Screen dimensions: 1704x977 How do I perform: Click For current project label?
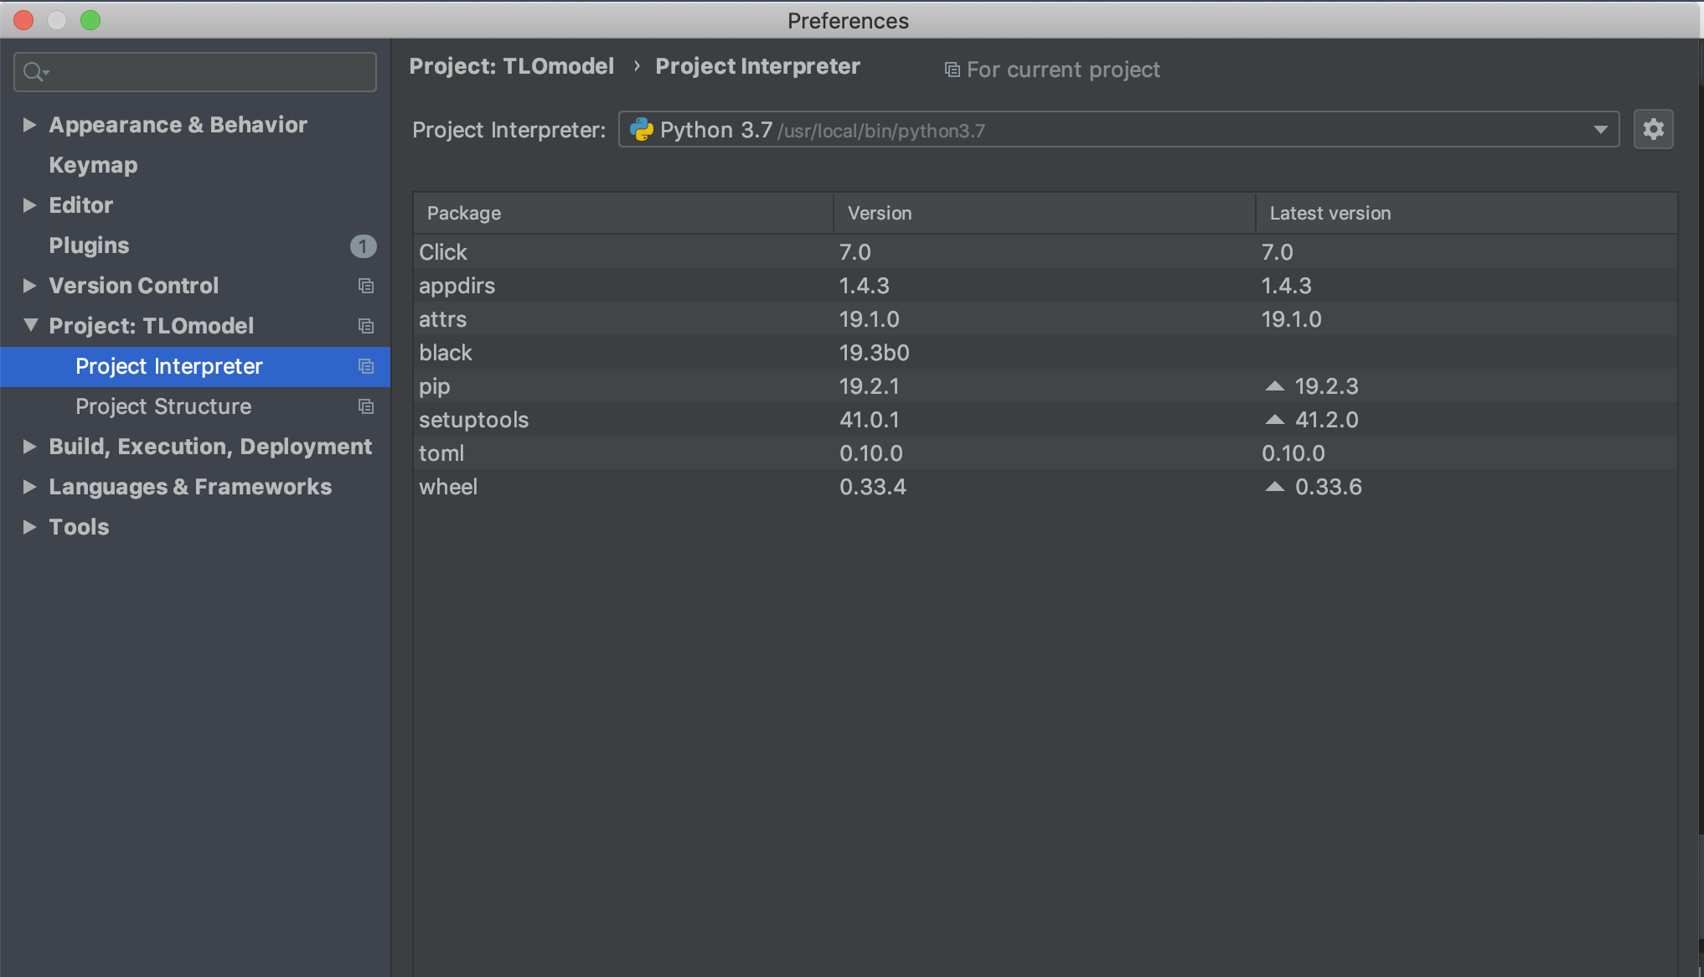[1063, 70]
